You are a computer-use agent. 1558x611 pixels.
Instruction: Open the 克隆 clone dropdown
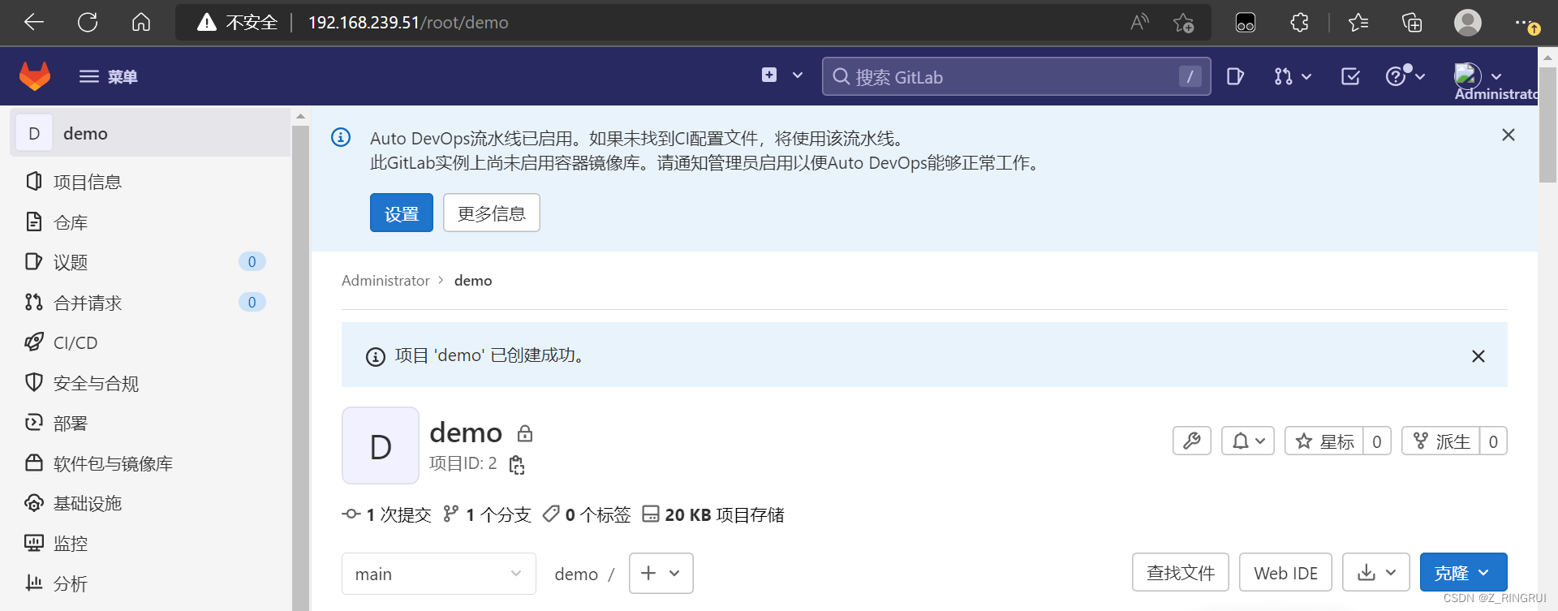click(x=1464, y=573)
